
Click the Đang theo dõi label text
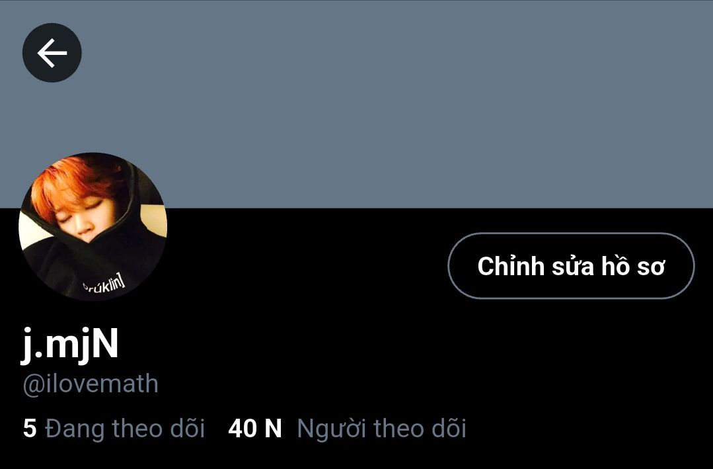125,429
